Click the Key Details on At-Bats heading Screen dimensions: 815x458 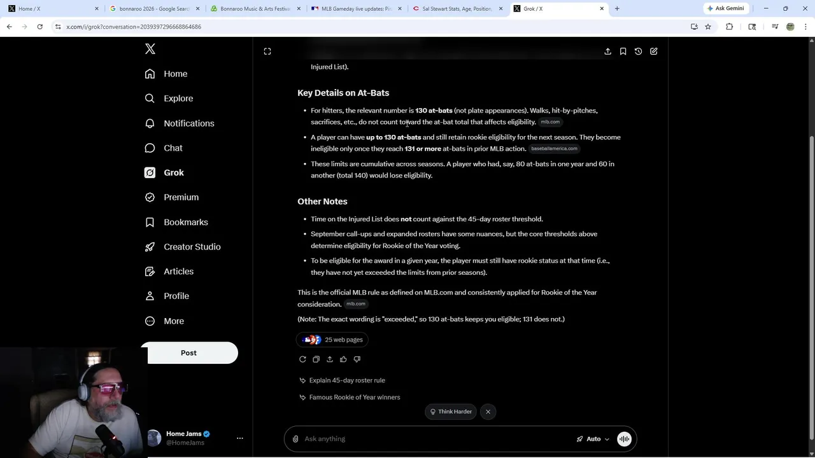[343, 93]
